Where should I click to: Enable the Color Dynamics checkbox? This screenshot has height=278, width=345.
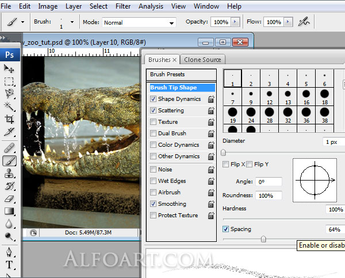[153, 145]
